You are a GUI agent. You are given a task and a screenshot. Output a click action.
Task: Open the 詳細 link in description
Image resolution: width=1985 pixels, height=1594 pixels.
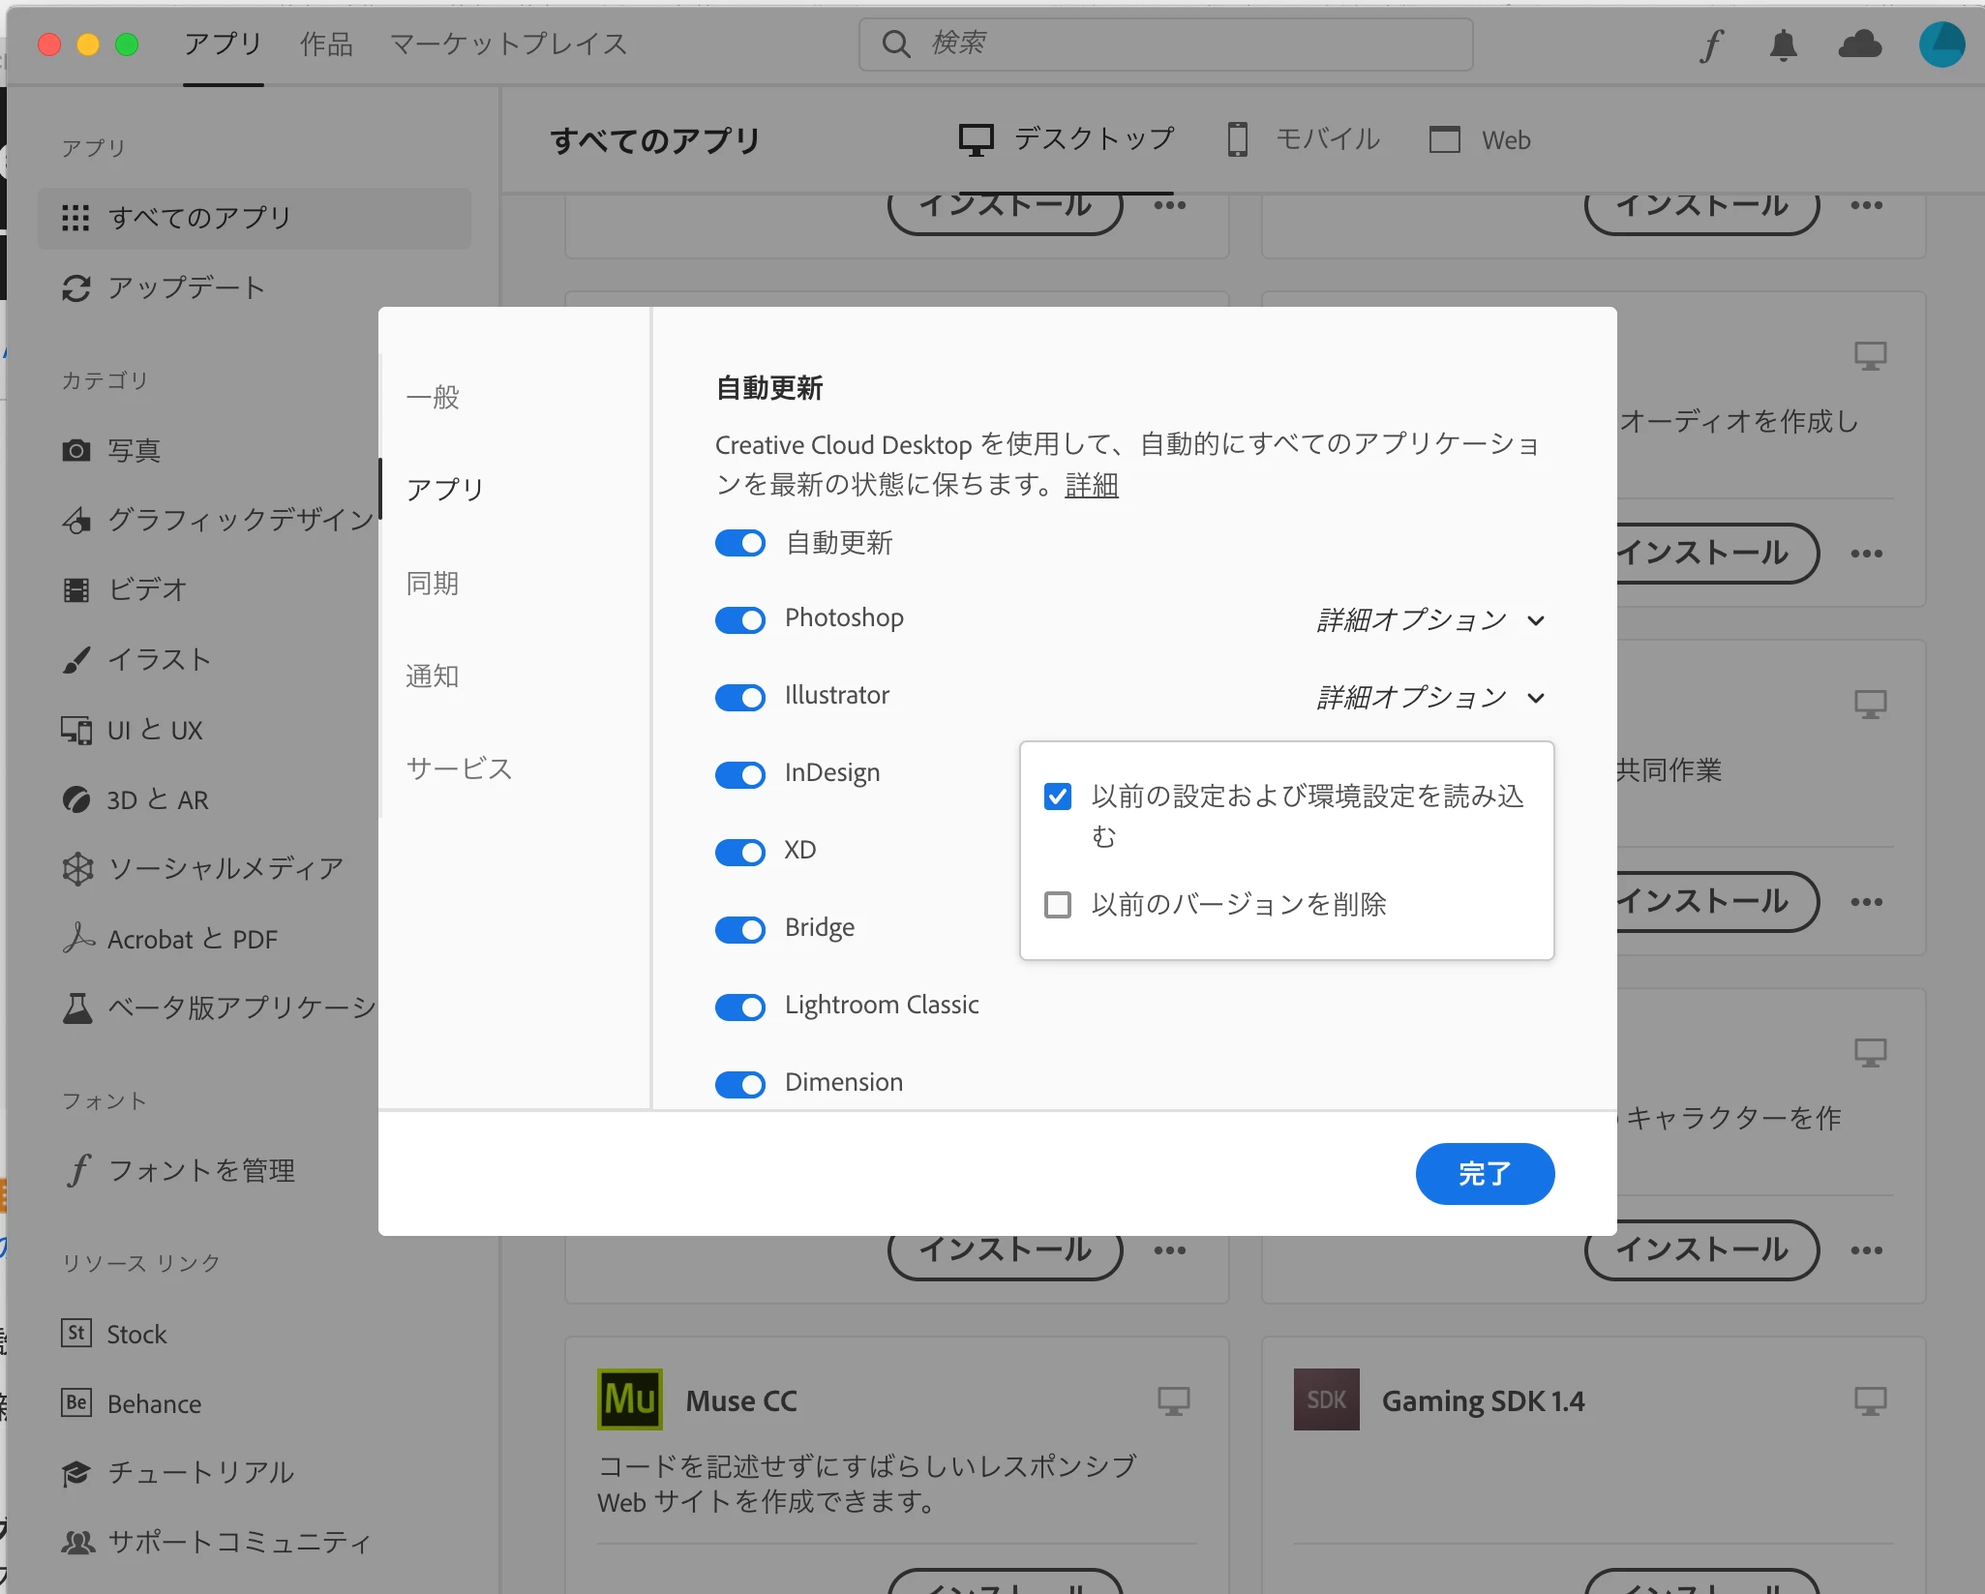click(1091, 485)
